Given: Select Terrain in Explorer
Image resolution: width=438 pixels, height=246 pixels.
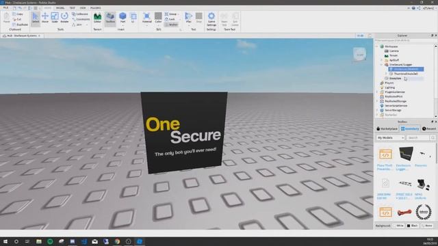Looking at the screenshot, I should click(x=391, y=55).
